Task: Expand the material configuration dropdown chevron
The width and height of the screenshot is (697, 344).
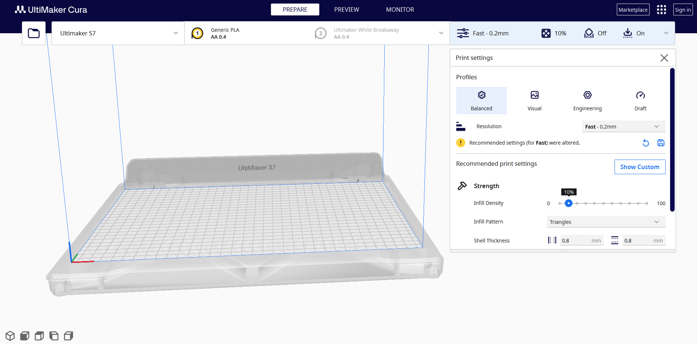Action: point(441,33)
